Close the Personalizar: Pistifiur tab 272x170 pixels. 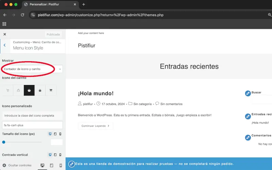tap(75, 4)
